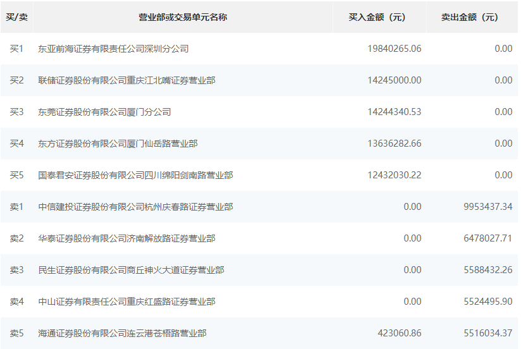Viewport: 521px width, 349px height.
Task: Click the 营业部或交易单元名称 column header
Action: tap(183, 17)
